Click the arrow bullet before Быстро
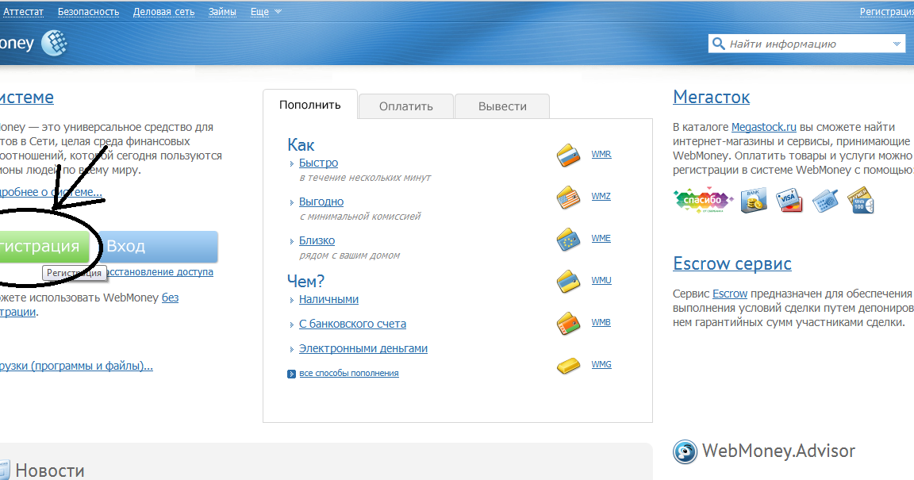 291,164
